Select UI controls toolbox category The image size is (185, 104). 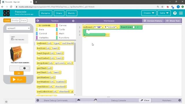(x=46, y=25)
